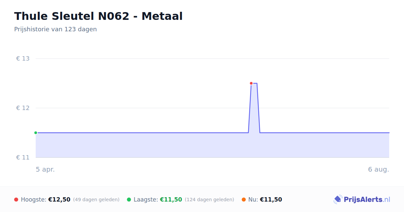Click the € 11 axis label
404x212 pixels.
[23, 157]
